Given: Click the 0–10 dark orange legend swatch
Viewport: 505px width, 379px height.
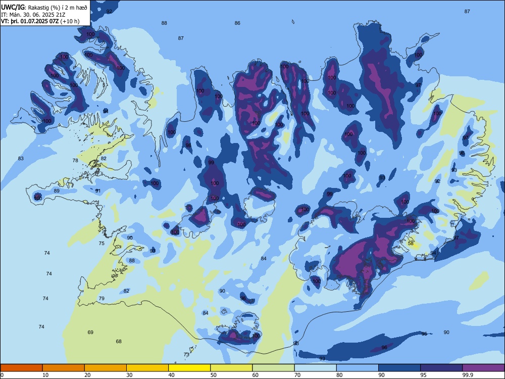Looking at the screenshot, I should click(x=21, y=368).
